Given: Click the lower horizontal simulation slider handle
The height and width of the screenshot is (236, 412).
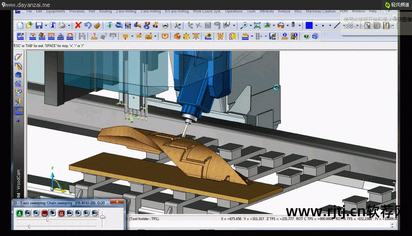Looking at the screenshot, I should tap(29, 226).
